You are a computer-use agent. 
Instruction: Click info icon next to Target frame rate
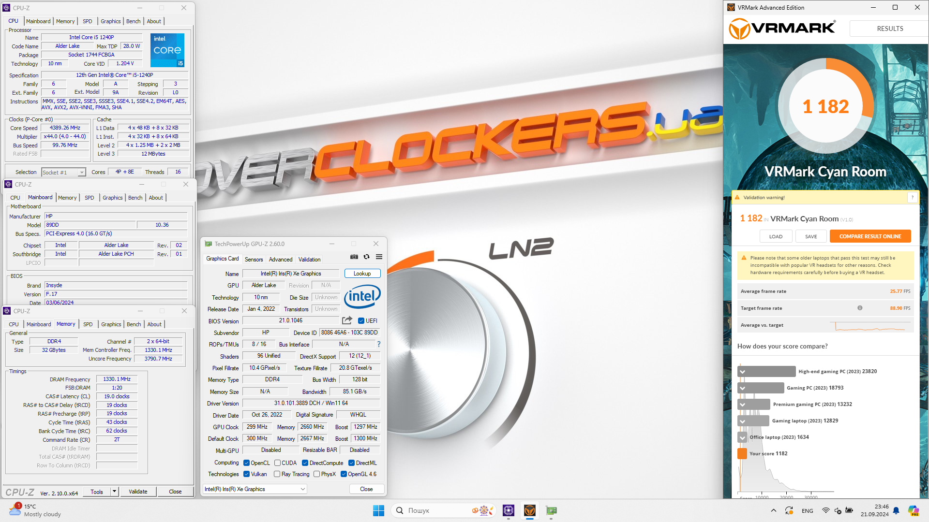coord(860,308)
